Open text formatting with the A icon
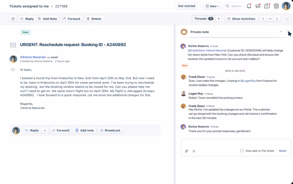Image resolution: width=293 pixels, height=184 pixels. pyautogui.click(x=194, y=151)
